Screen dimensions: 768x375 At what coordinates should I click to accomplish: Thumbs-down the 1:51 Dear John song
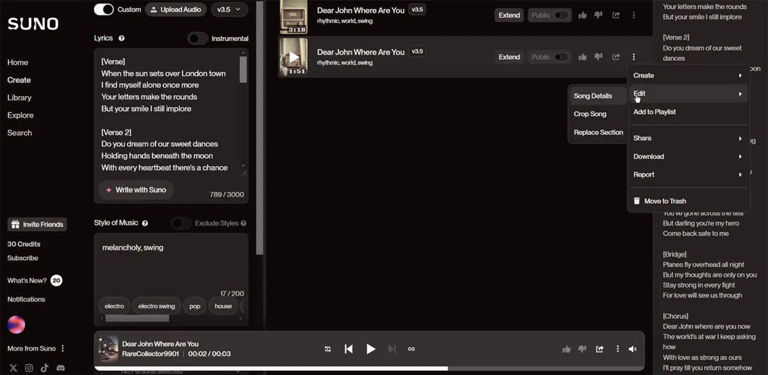point(598,57)
